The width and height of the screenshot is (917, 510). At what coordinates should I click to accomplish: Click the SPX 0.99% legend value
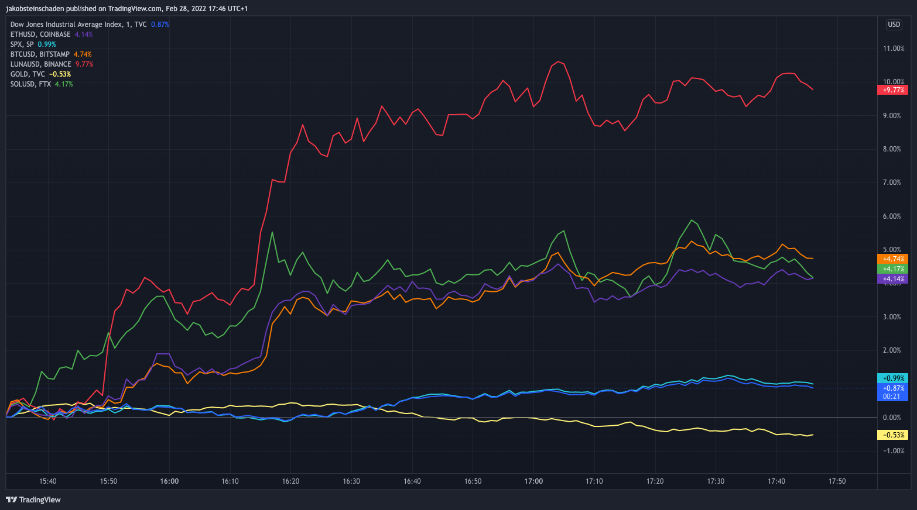(x=47, y=44)
